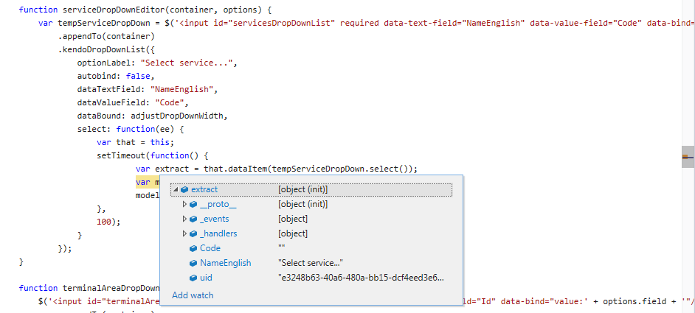Screen dimensions: 695x313
Task: Expand the _events node
Action: [x=184, y=219]
